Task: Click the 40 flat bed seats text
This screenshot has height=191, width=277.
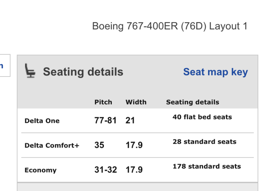Action: click(202, 117)
